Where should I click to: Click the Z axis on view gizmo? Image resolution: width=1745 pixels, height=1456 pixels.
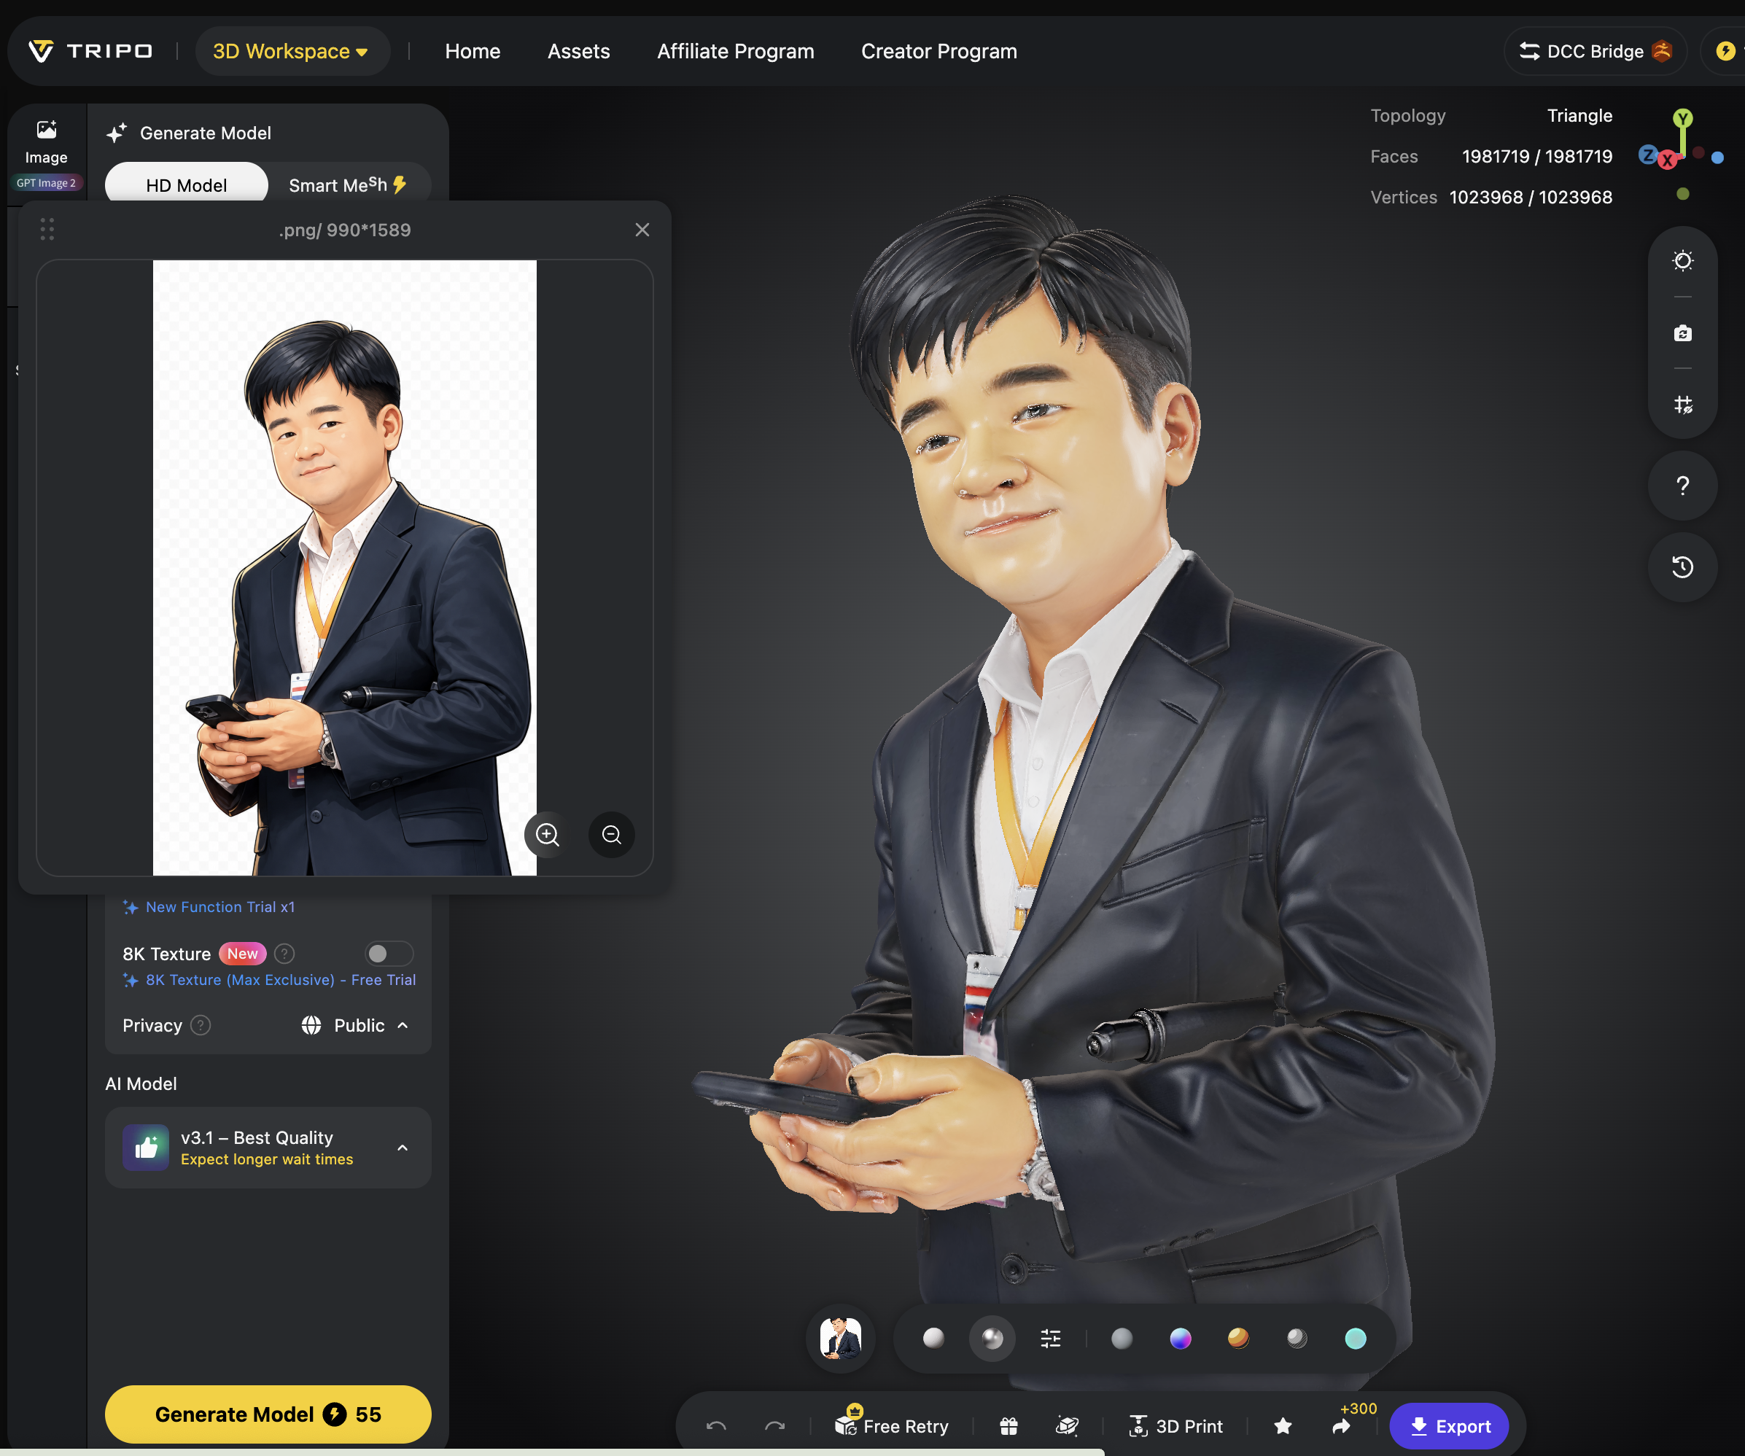[1648, 155]
